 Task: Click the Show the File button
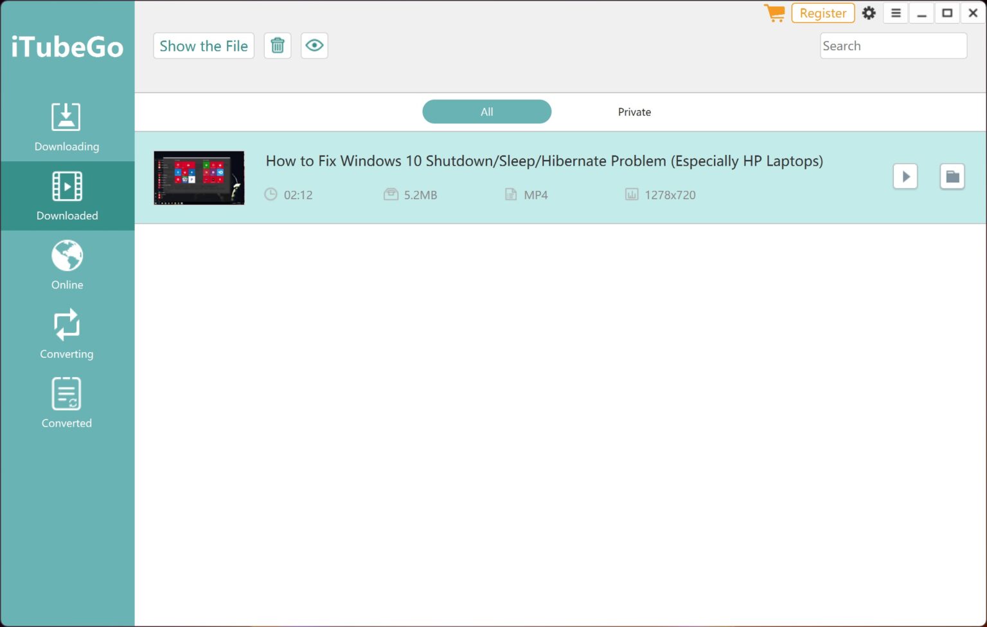(x=203, y=45)
